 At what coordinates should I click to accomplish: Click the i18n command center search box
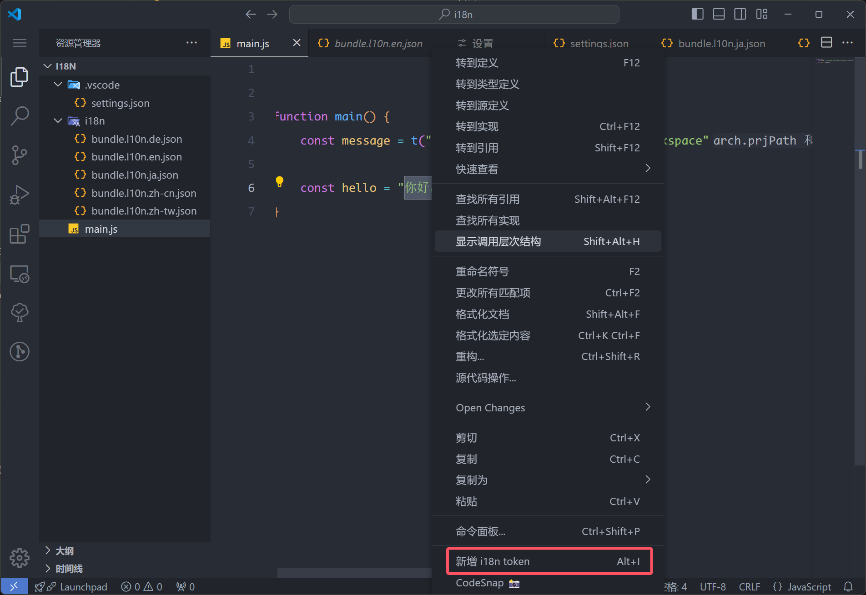click(x=454, y=15)
